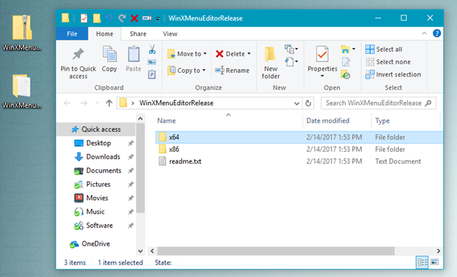Collapse the ribbon with the chevron

click(425, 34)
